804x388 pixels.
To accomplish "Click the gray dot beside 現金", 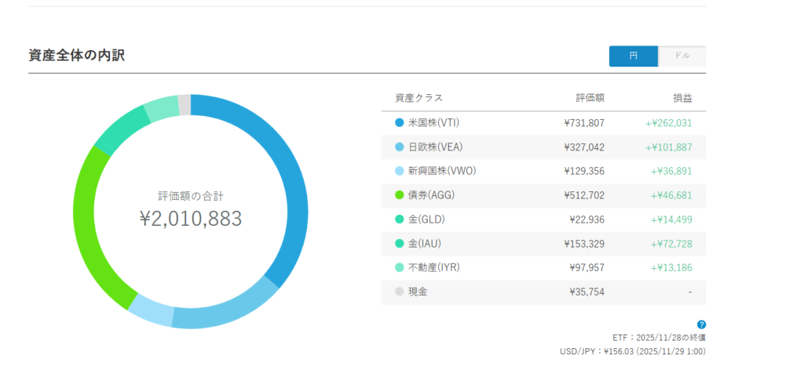I will (400, 292).
